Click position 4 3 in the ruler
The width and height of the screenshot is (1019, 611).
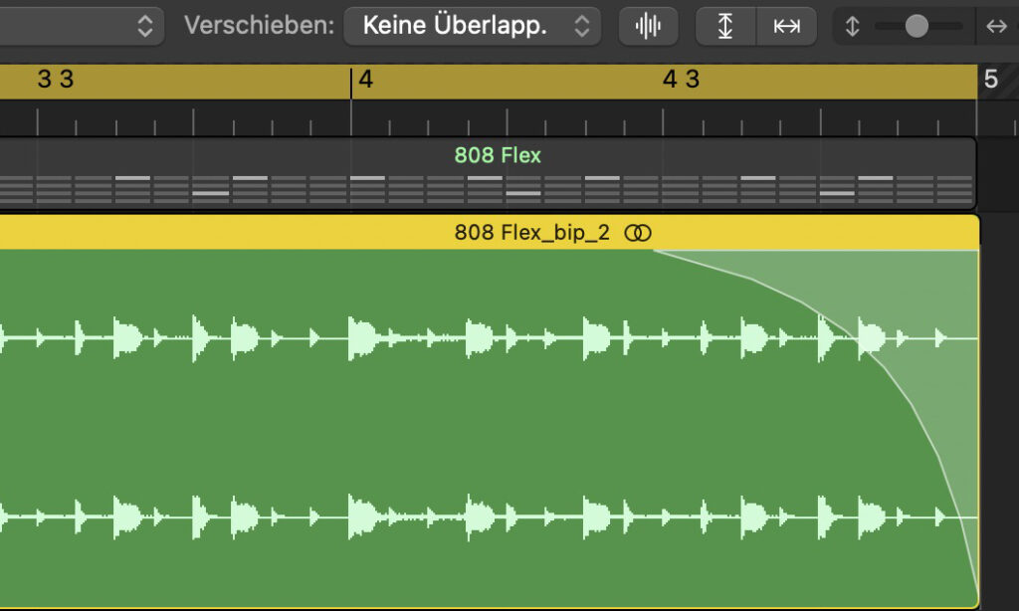[681, 80]
